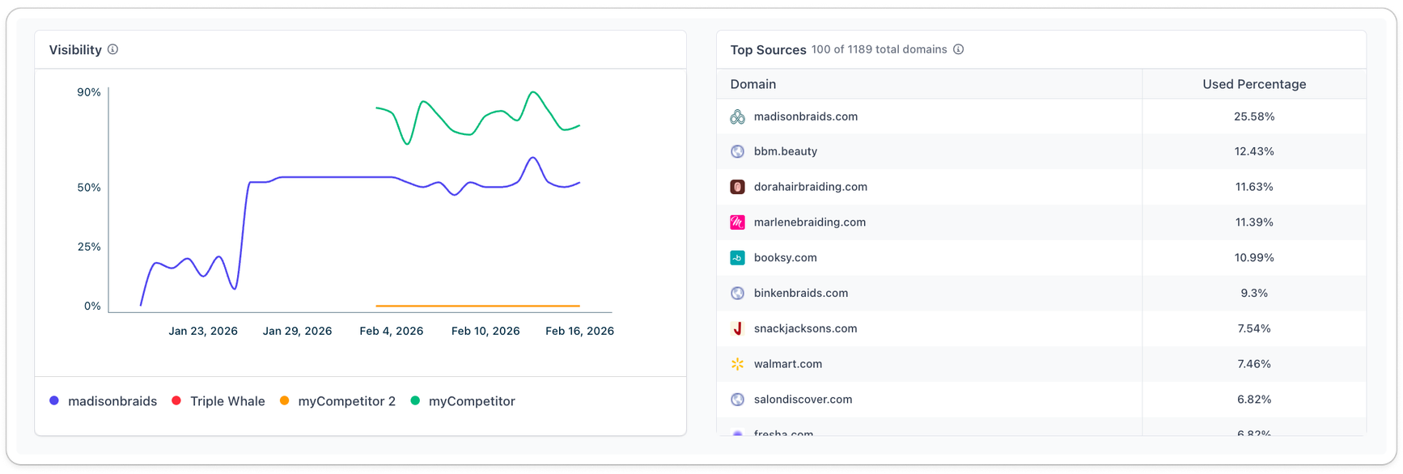Click the salondiscover.com globe icon

737,400
